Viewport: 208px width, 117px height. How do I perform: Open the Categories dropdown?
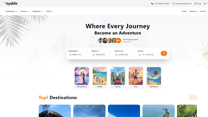(37, 11)
